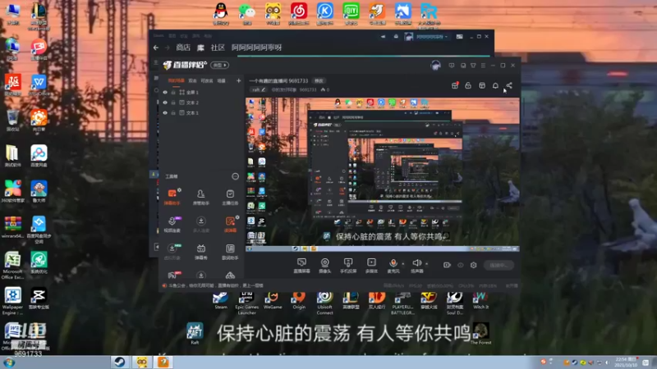This screenshot has width=657, height=369.
Task: Click the Steam back arrow
Action: pos(156,48)
